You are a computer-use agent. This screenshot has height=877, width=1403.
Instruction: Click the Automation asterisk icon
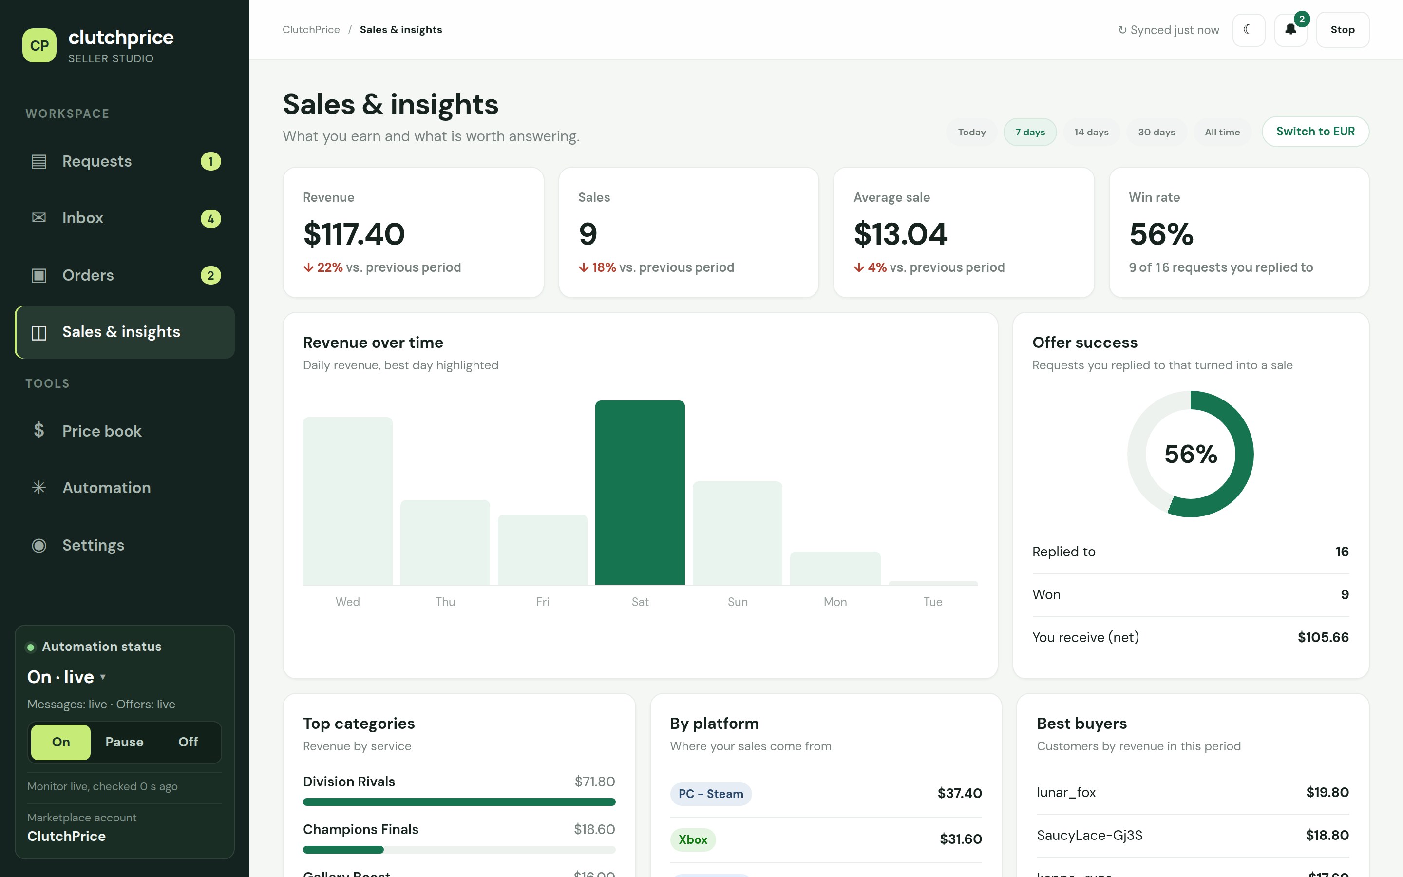(39, 487)
